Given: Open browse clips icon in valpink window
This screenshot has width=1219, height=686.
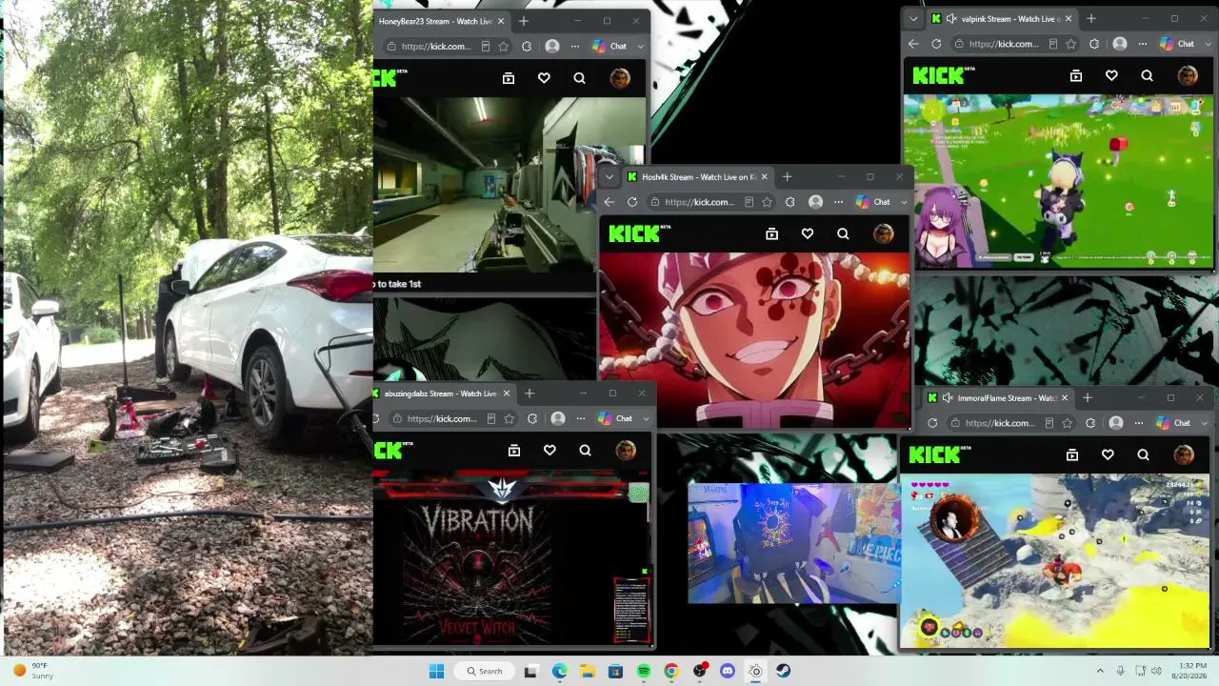Looking at the screenshot, I should point(1076,75).
